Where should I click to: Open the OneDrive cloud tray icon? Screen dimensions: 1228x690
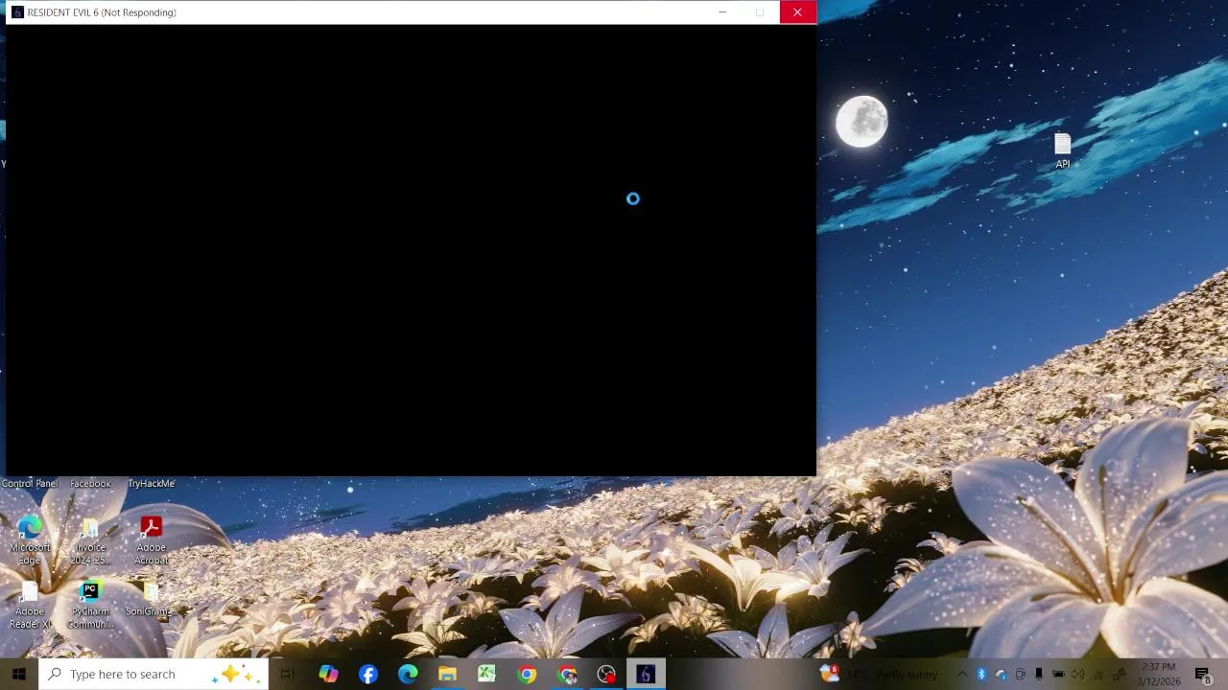1001,674
